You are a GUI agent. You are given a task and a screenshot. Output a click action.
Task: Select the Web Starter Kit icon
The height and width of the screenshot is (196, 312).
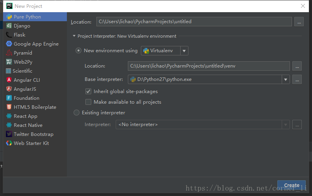(x=9, y=143)
